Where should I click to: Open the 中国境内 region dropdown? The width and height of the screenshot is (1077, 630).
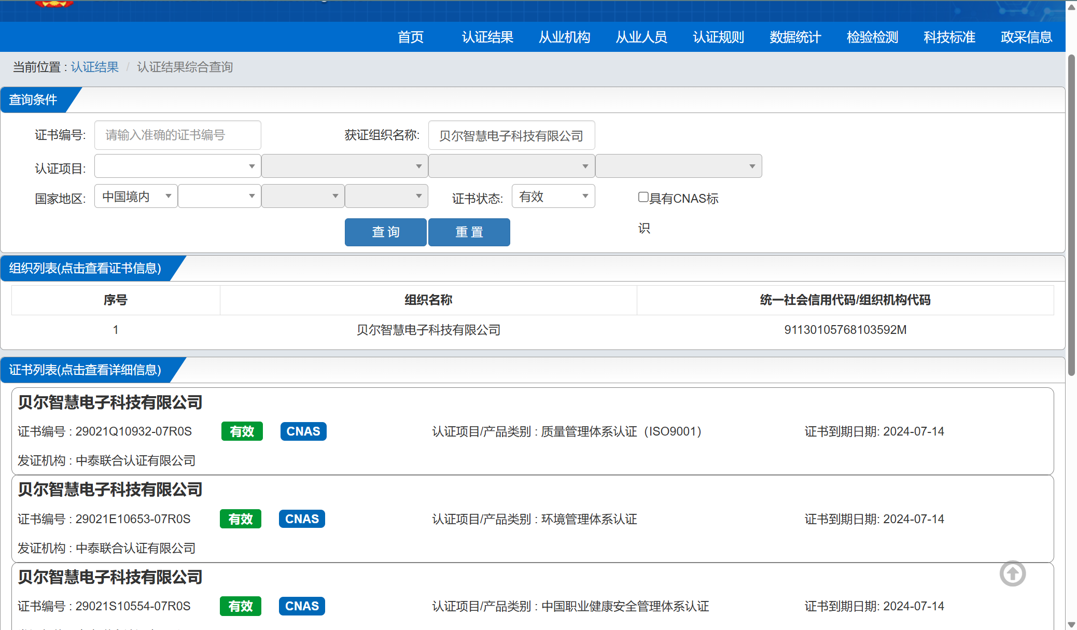pyautogui.click(x=136, y=196)
